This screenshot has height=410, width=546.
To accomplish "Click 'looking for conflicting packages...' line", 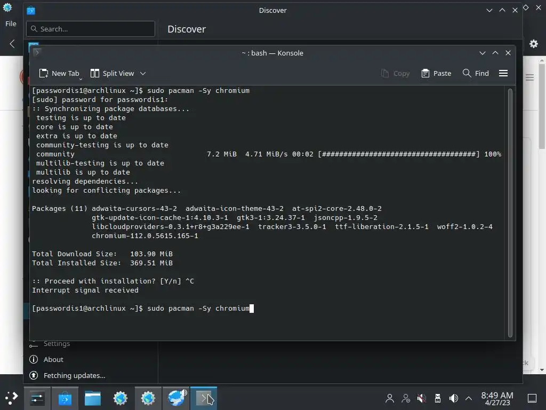I will pos(107,191).
